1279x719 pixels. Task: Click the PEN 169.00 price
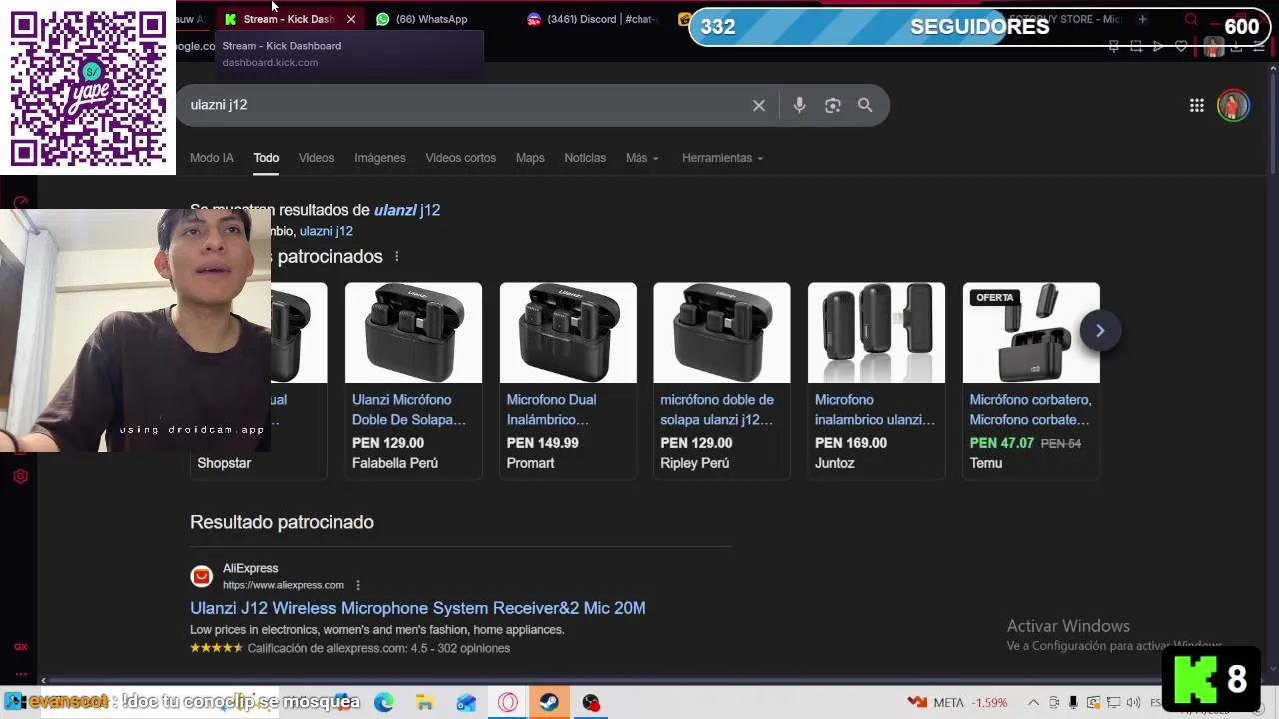click(851, 443)
